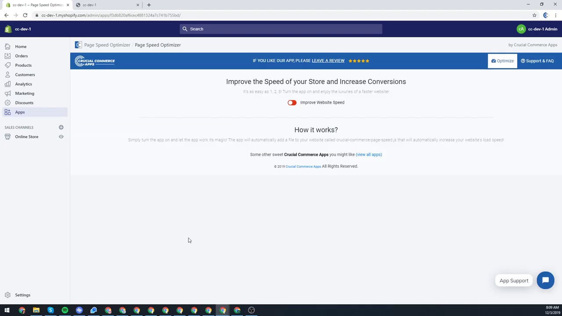Click the Orders inbox icon
This screenshot has width=562, height=316.
click(7, 56)
